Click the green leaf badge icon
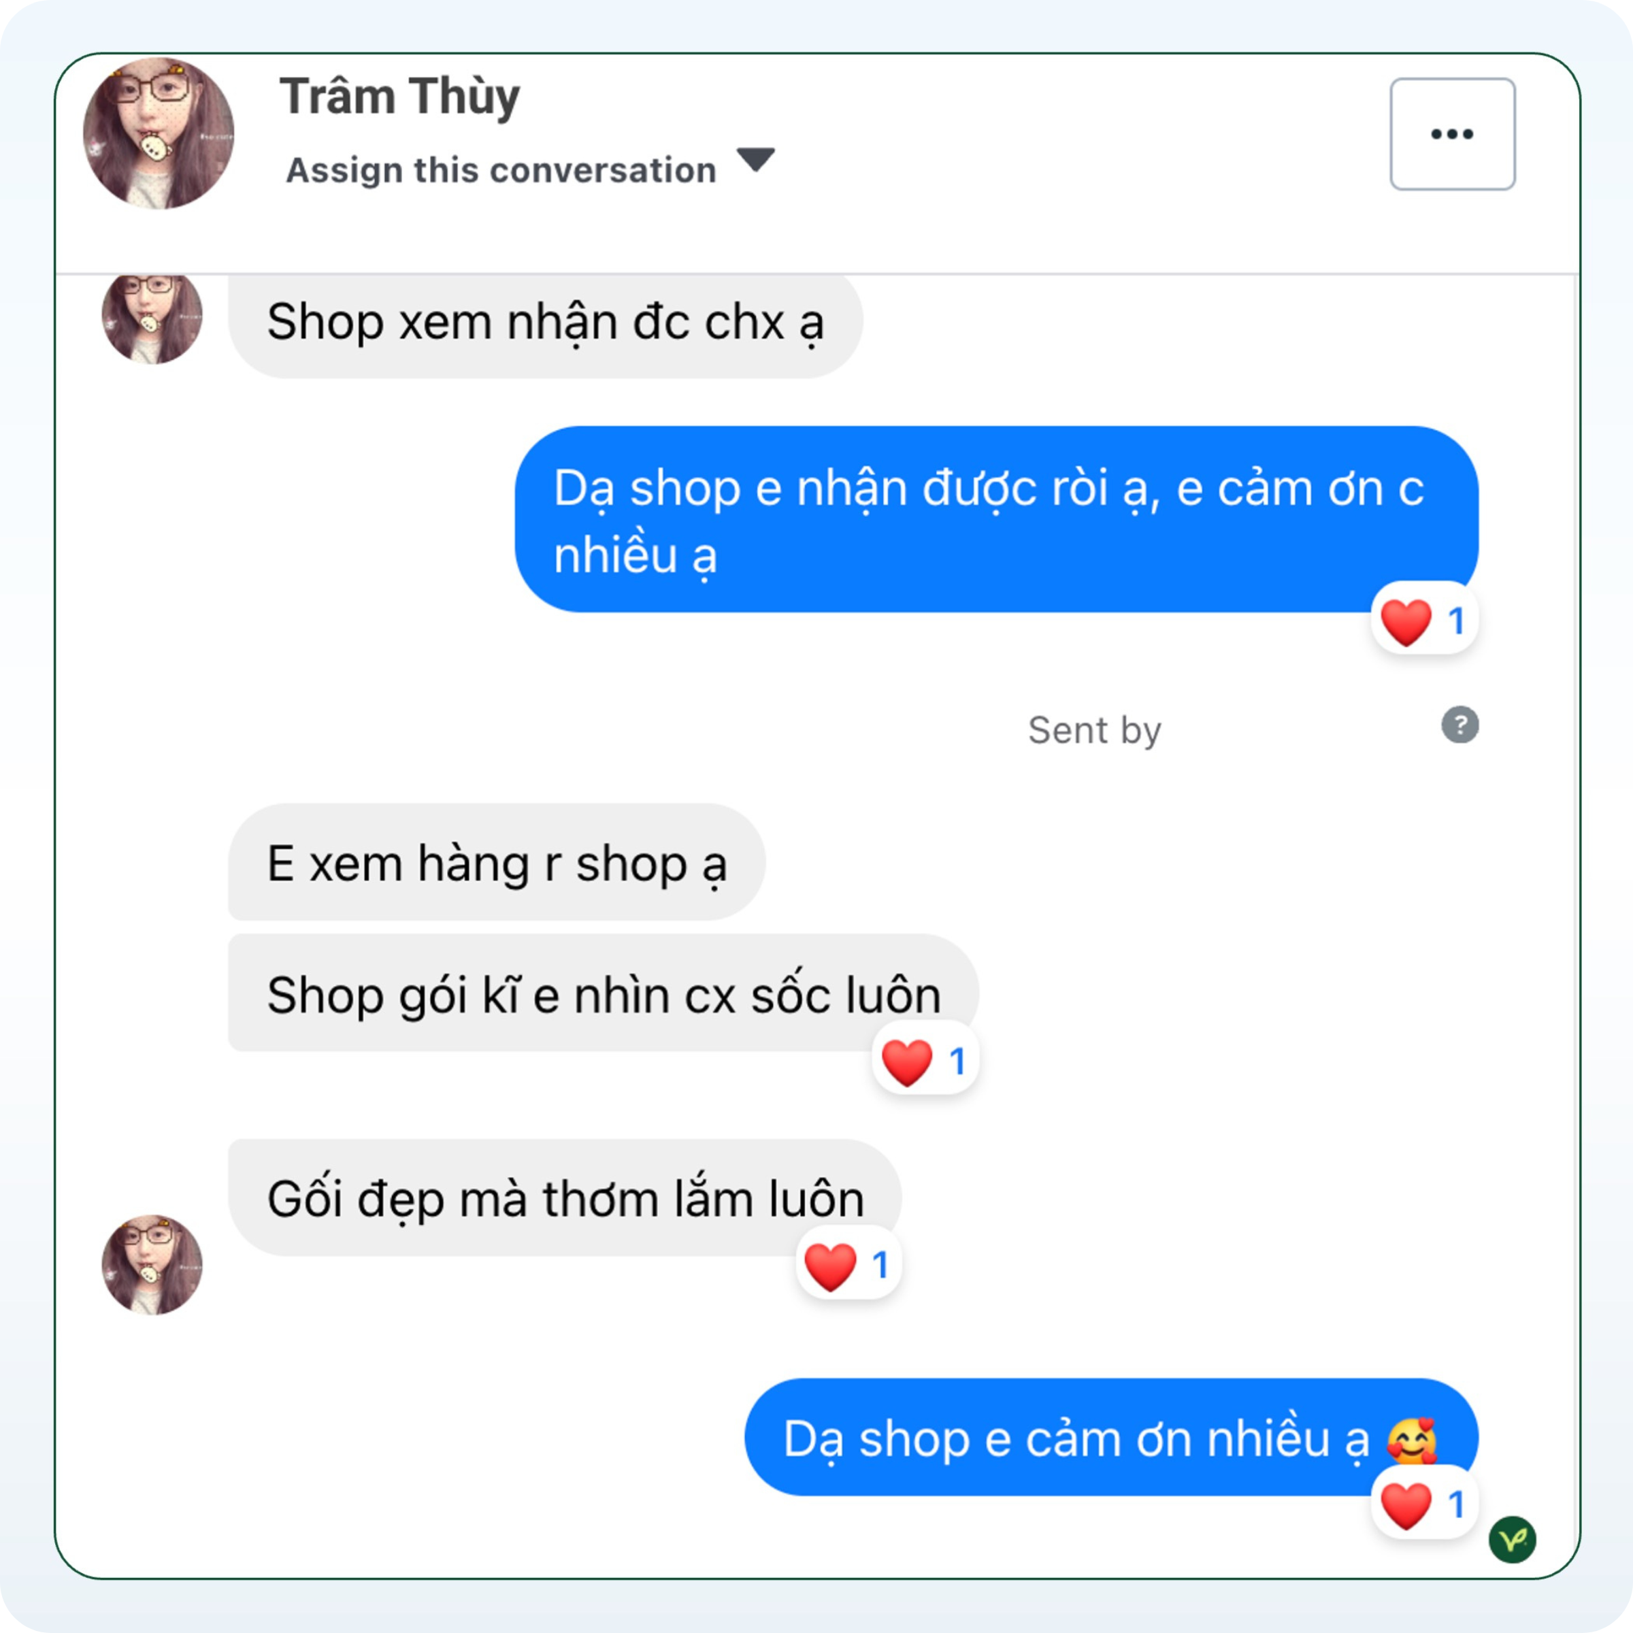Viewport: 1633px width, 1633px height. tap(1512, 1539)
